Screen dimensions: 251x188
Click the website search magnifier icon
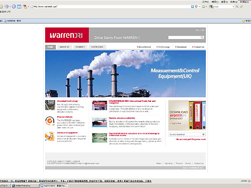(x=202, y=38)
